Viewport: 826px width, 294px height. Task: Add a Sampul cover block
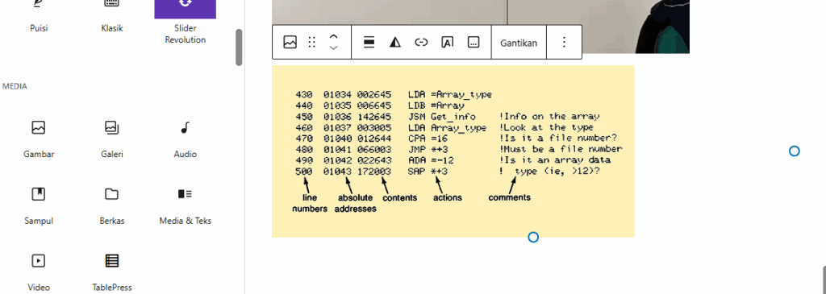39,205
